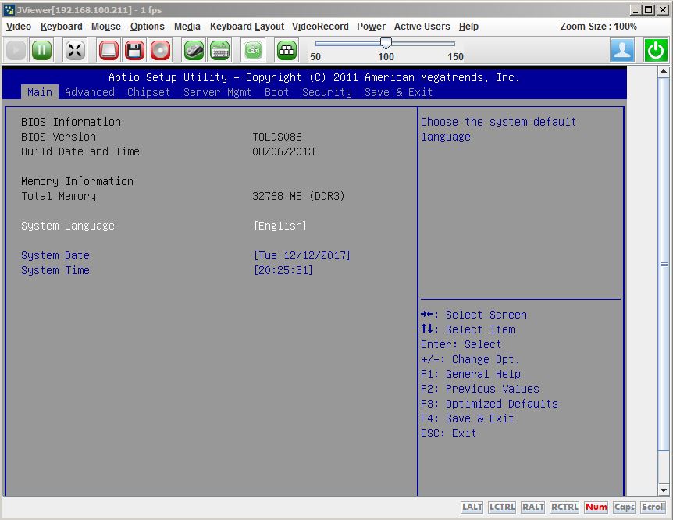Select the System Language [English] value
The height and width of the screenshot is (520, 673).
280,226
